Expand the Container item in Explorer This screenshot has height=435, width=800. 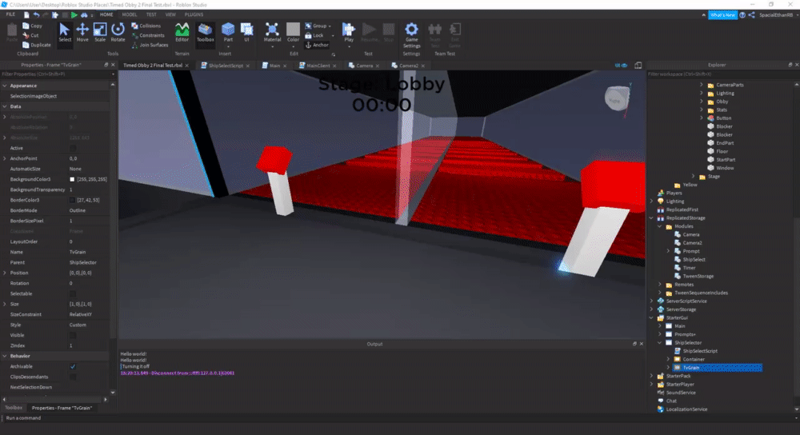point(668,359)
